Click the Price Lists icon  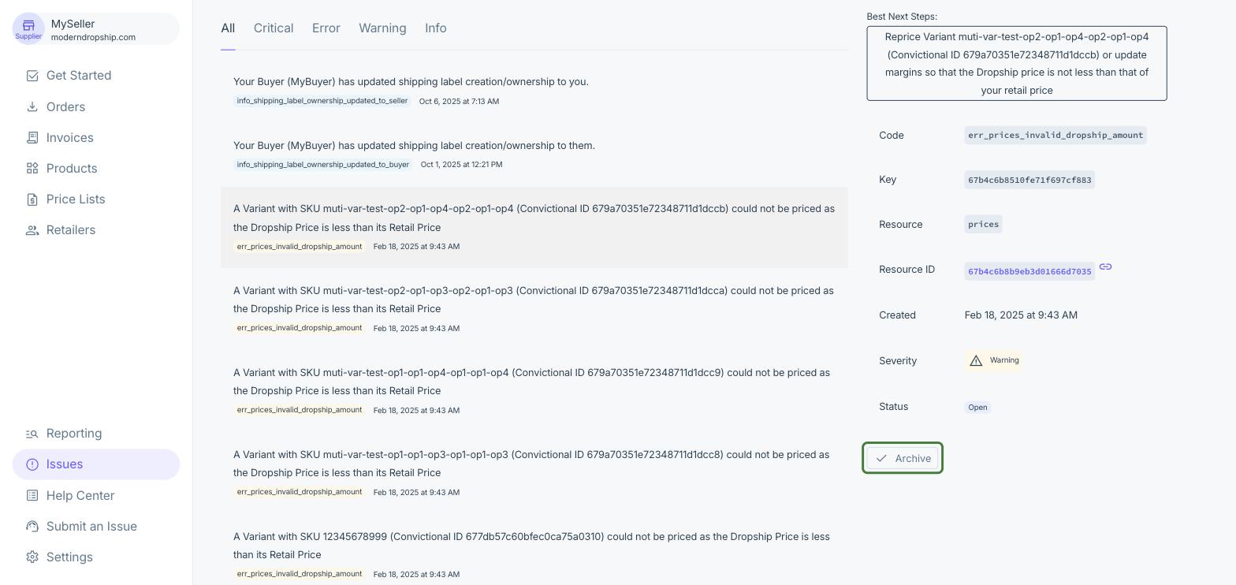click(x=32, y=199)
